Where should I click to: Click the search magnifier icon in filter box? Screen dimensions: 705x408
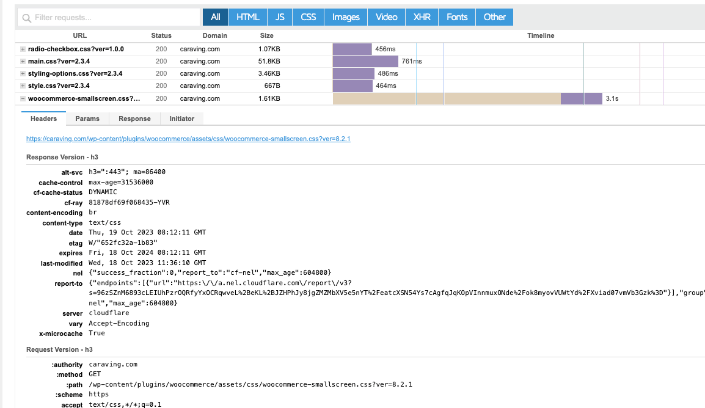(x=26, y=18)
